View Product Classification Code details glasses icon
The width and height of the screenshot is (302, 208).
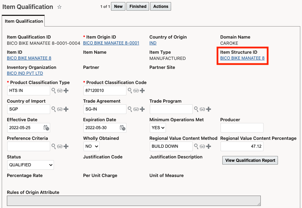(x=136, y=91)
